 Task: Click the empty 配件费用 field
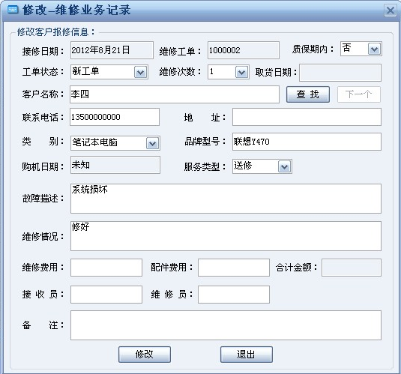pyautogui.click(x=234, y=268)
